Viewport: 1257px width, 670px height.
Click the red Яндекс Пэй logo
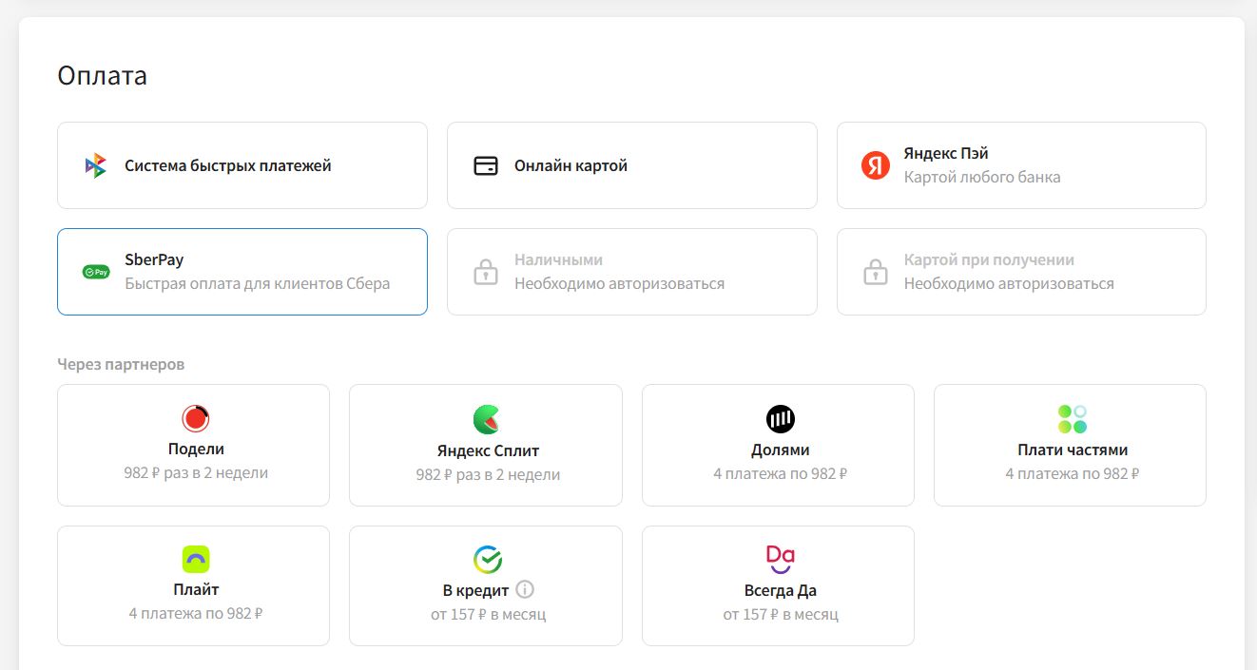point(876,165)
